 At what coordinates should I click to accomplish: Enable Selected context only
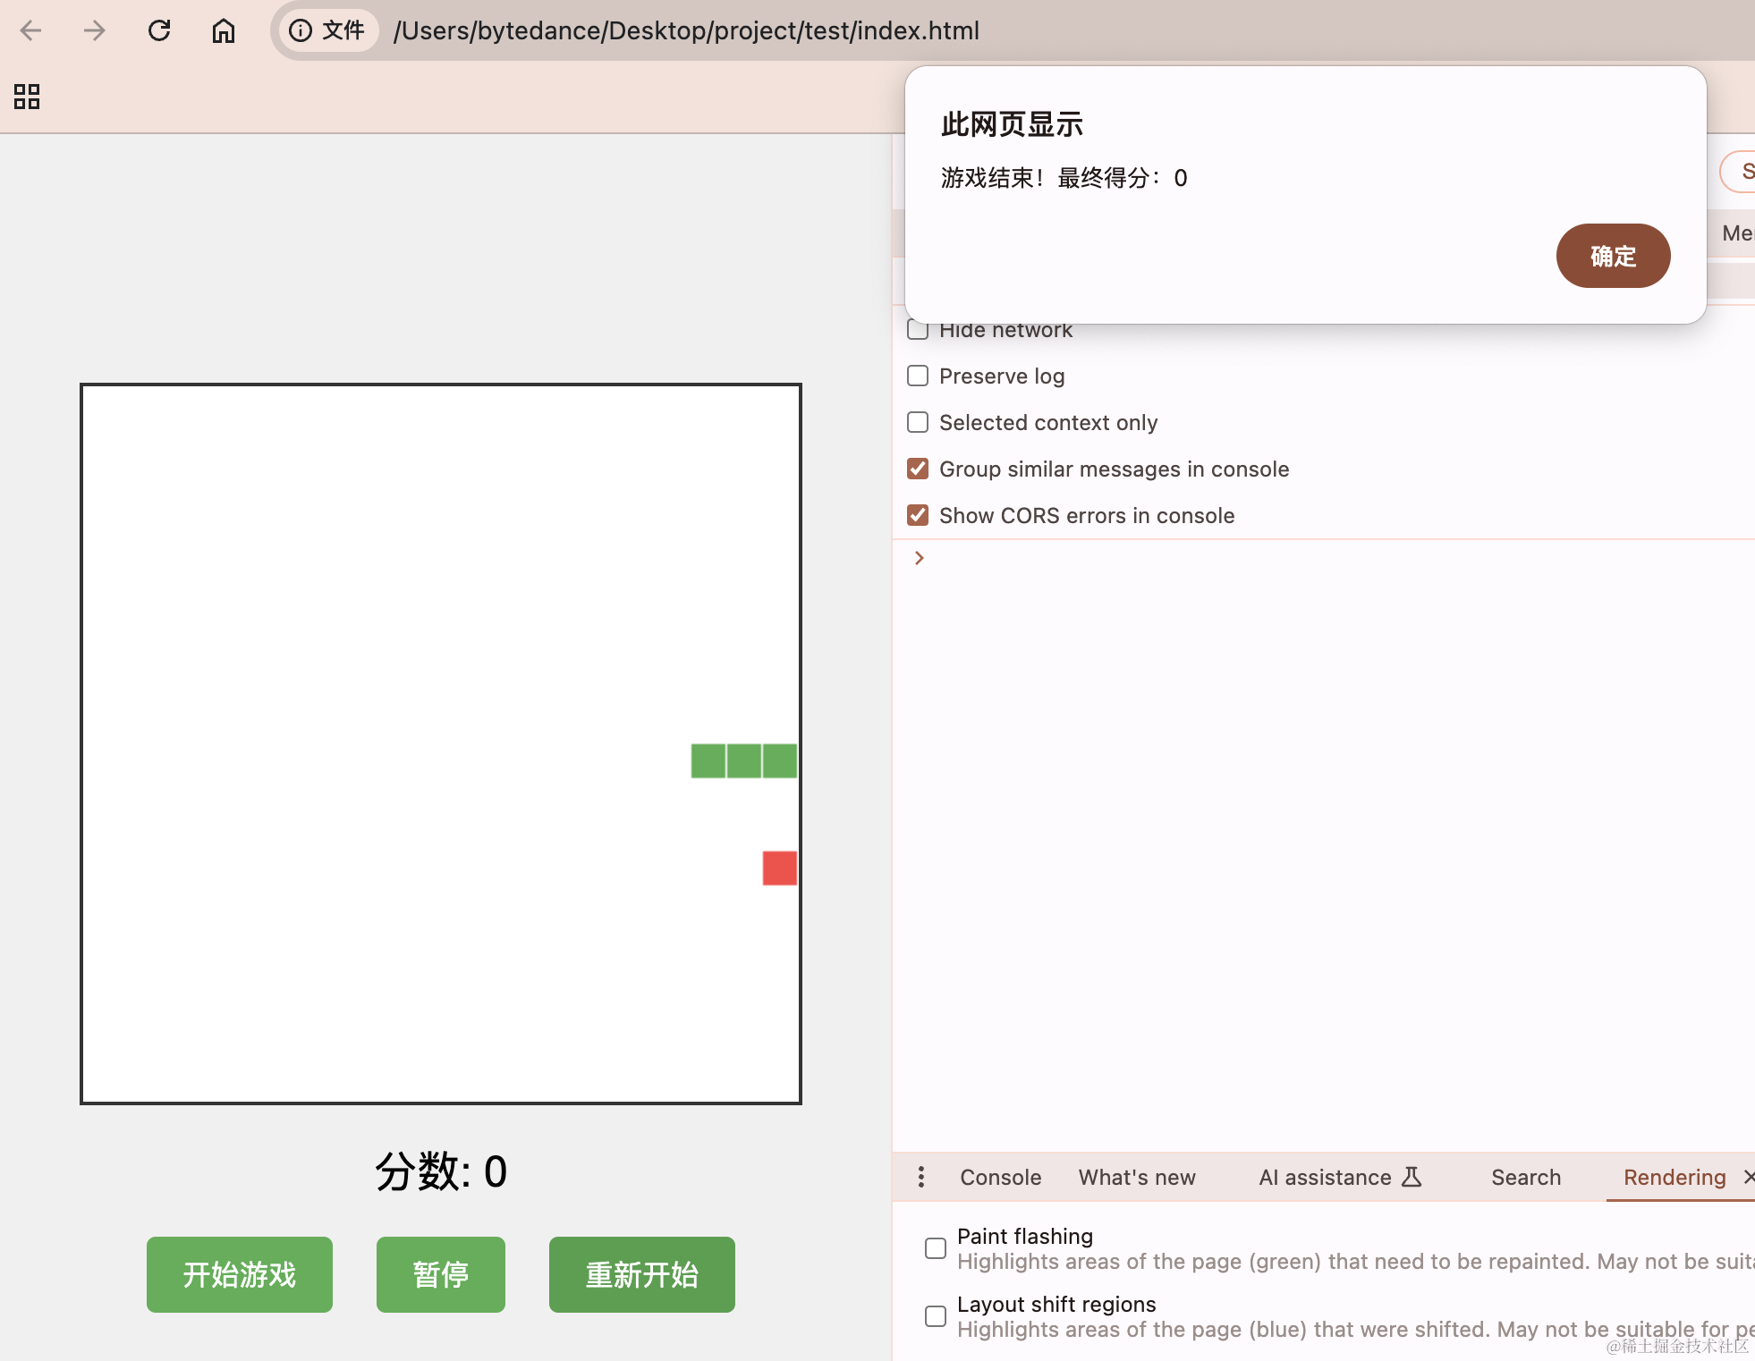coord(918,422)
